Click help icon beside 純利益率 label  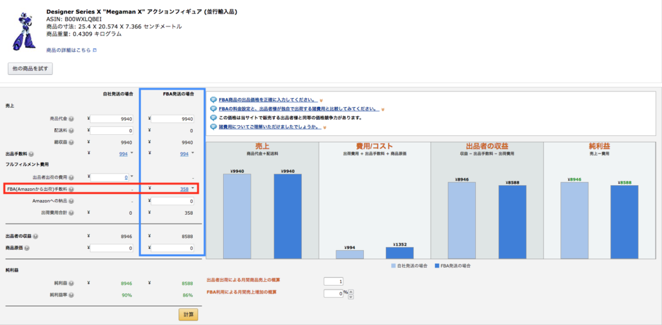point(71,295)
